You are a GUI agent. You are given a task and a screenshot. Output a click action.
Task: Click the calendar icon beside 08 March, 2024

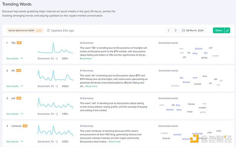point(183,30)
